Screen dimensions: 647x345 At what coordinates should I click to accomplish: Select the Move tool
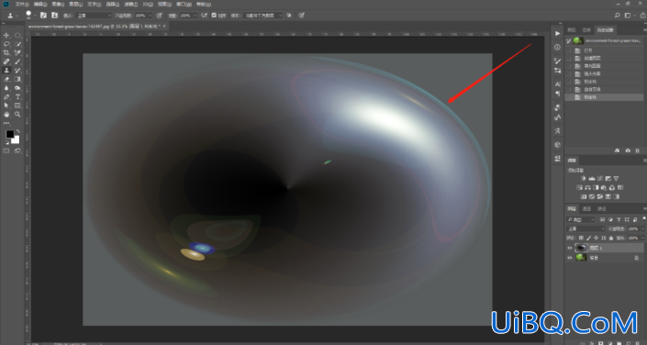point(6,36)
